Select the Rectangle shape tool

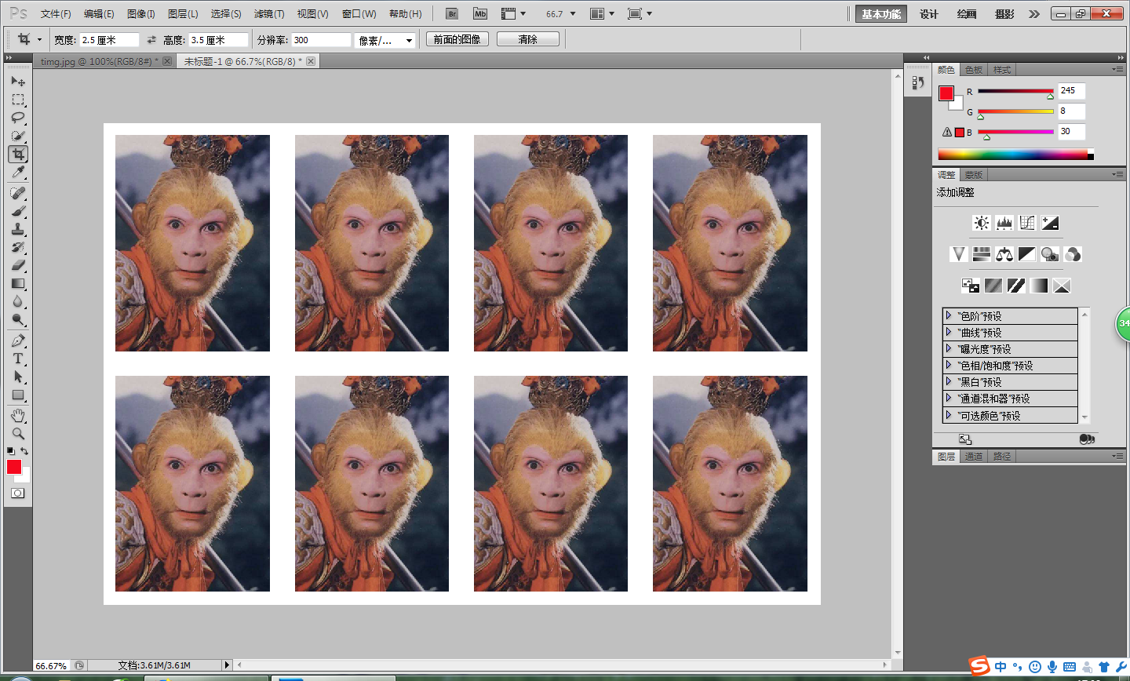point(18,395)
